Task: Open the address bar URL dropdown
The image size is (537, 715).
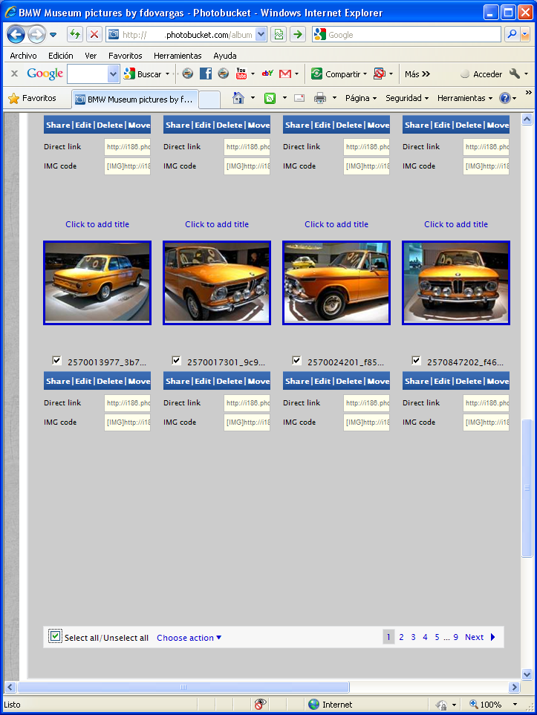Action: coord(261,34)
